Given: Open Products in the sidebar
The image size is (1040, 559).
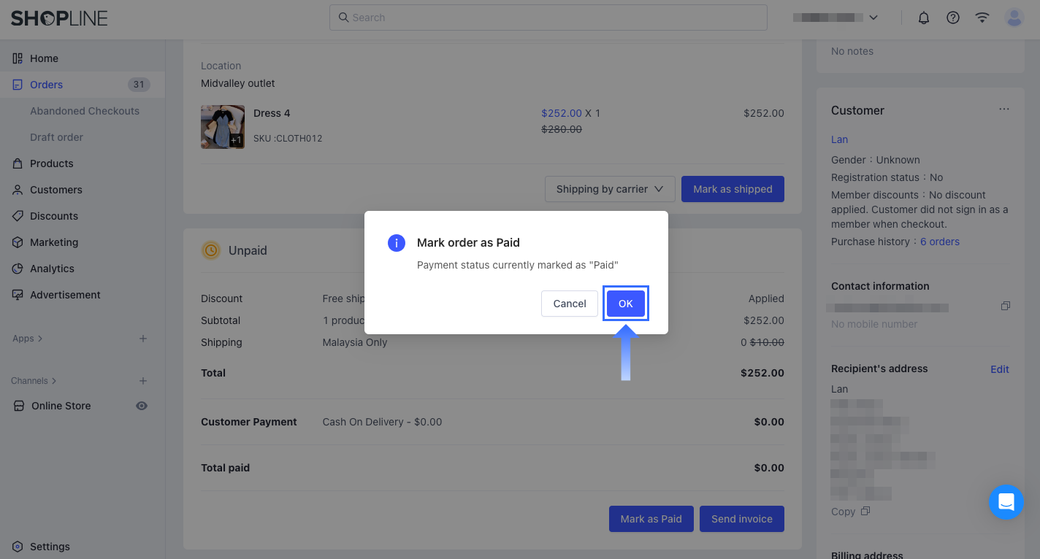Looking at the screenshot, I should pyautogui.click(x=51, y=163).
